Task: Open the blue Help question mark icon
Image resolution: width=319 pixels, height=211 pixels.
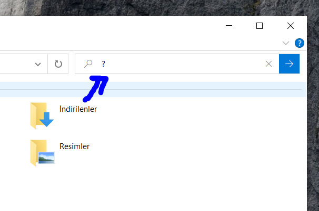Action: coord(300,43)
